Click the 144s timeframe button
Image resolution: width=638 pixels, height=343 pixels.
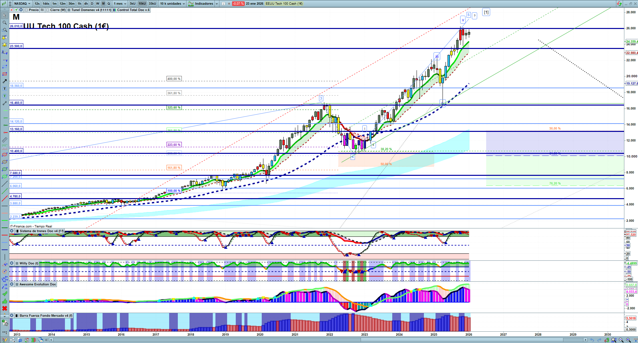pos(46,4)
